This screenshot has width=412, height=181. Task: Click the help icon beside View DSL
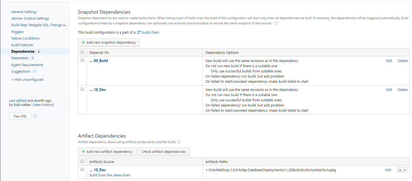35,116
